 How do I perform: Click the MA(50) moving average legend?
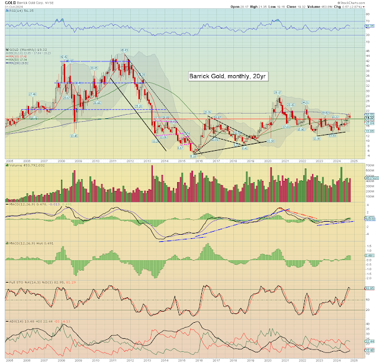click(17, 60)
